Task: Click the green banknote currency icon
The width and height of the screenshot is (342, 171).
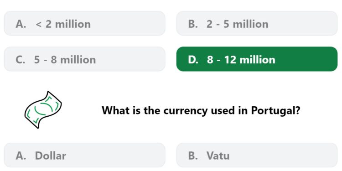Action: (x=43, y=110)
